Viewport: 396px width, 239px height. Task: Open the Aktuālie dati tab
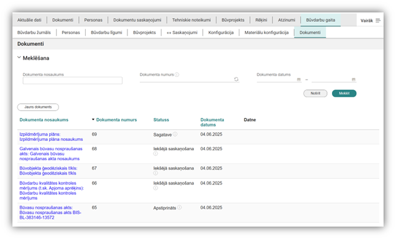point(29,20)
